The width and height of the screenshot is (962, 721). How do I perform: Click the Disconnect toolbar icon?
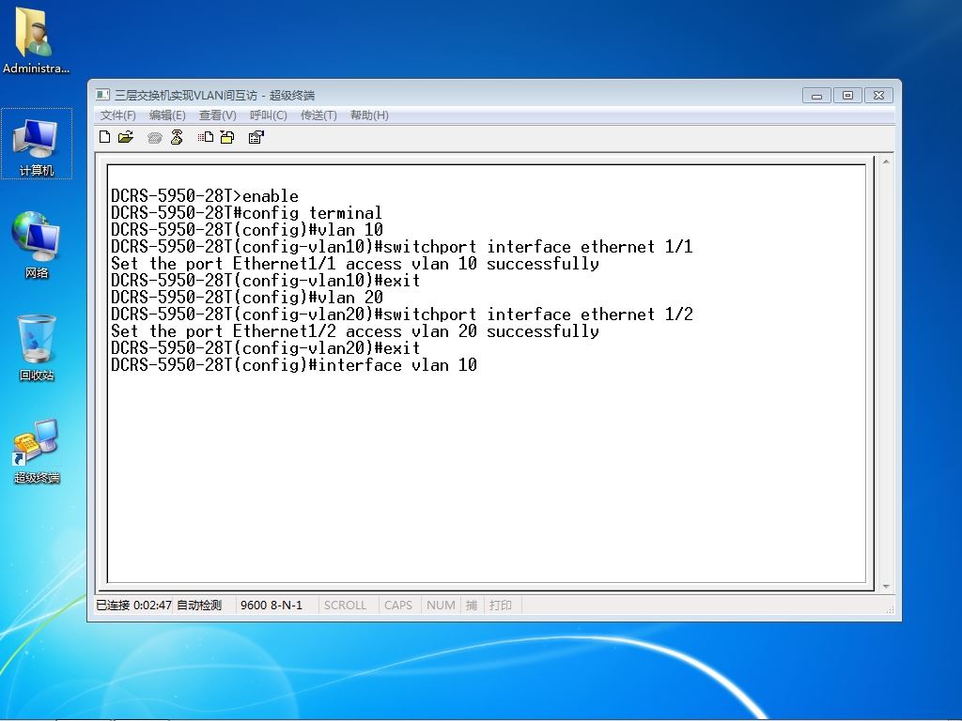(177, 137)
